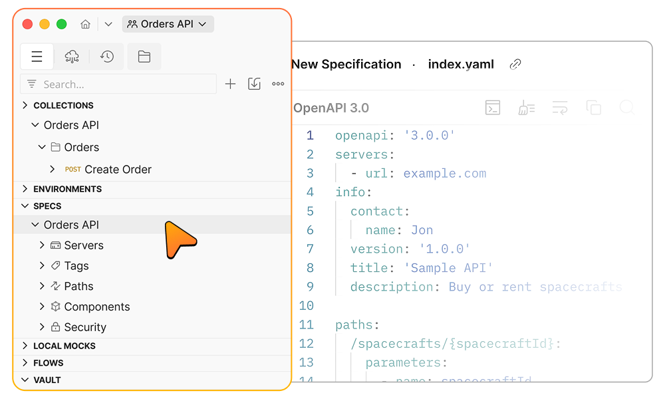
Task: Expand the Create Order POST request
Action: pos(53,170)
